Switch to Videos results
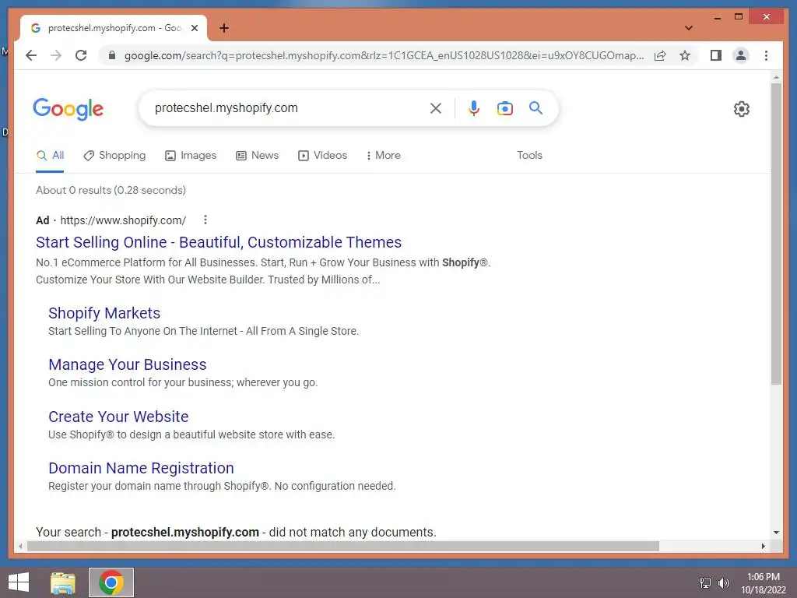This screenshot has height=598, width=797. 322,156
